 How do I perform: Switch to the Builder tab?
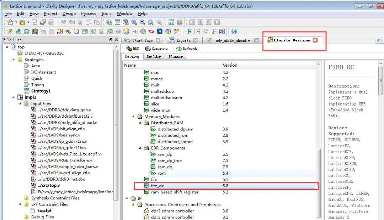154,57
